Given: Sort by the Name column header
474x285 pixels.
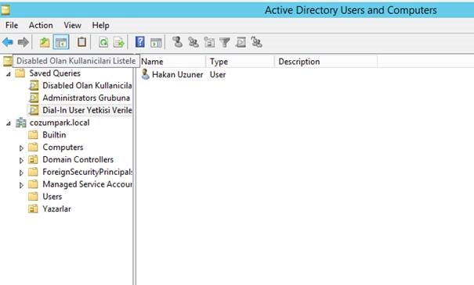Looking at the screenshot, I should click(x=172, y=62).
